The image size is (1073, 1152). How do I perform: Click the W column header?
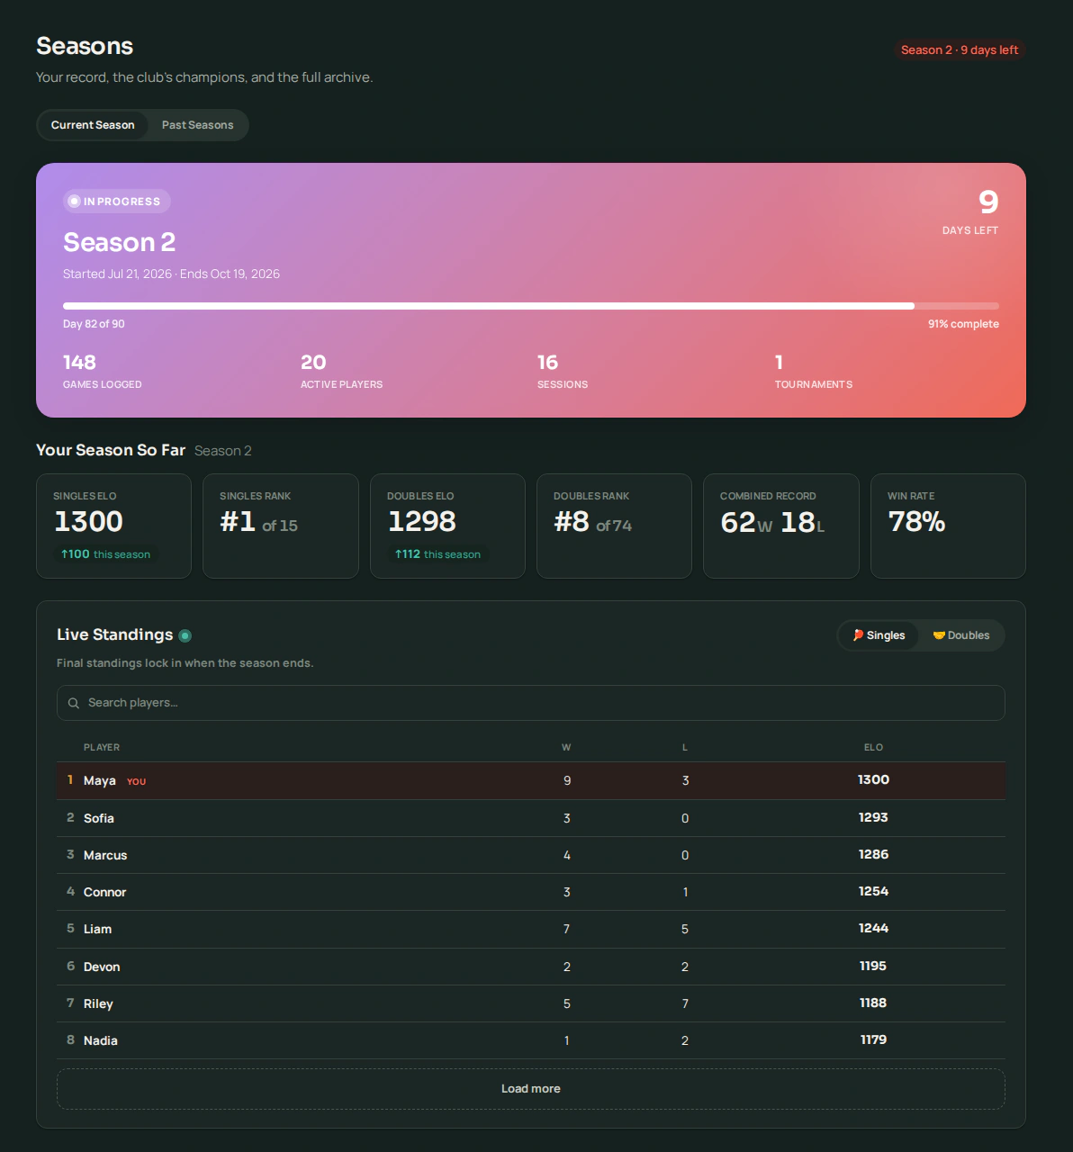566,747
